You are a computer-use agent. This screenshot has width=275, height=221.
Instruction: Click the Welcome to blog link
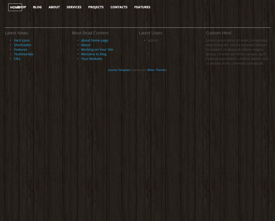[x=93, y=54]
